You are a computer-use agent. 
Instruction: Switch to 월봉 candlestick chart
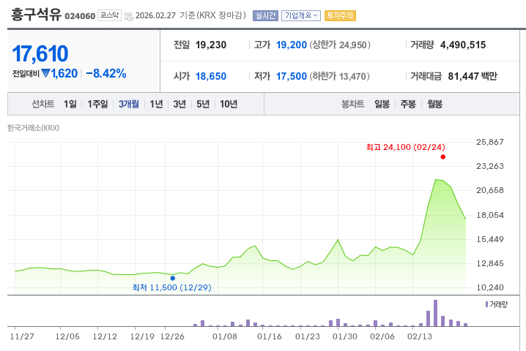coord(434,104)
